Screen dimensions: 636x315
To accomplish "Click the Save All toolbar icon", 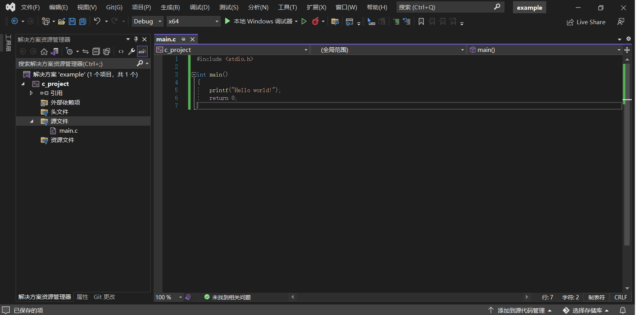I will click(83, 21).
